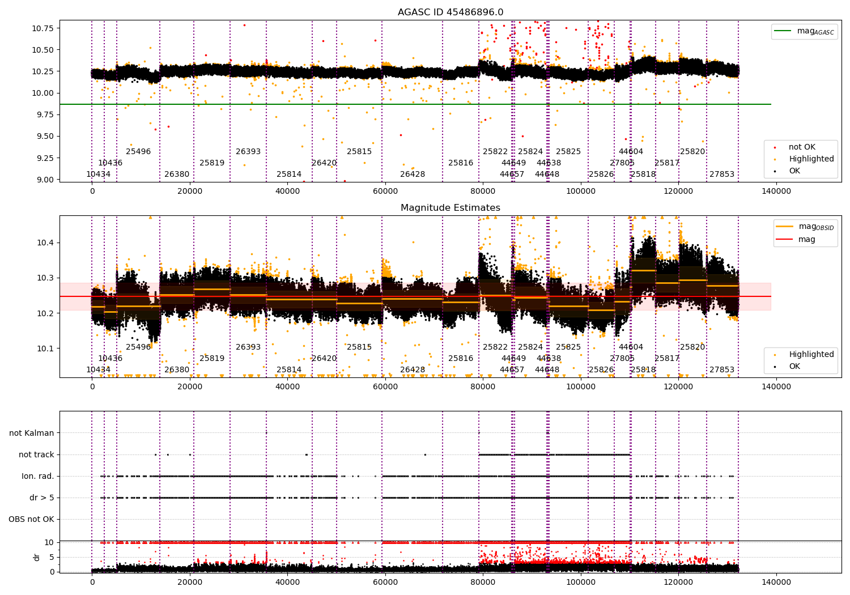Click the '9.75' tick label on top plot
850x595 pixels.
point(45,114)
